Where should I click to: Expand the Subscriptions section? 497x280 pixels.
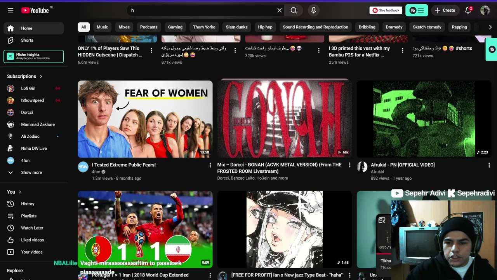click(24, 76)
